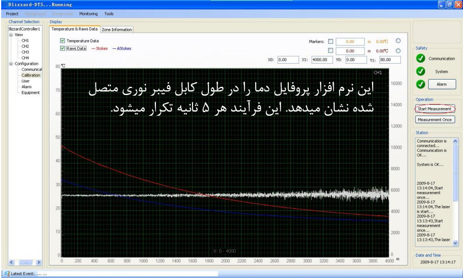Image resolution: width=463 pixels, height=278 pixels.
Task: Click the Station log scroll down arrow
Action: coord(455,243)
